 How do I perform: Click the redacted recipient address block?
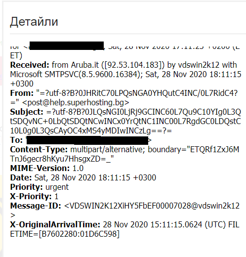tap(87, 140)
